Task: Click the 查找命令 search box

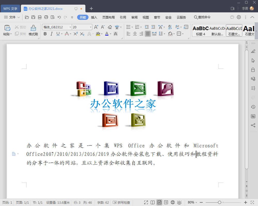Action: (x=202, y=17)
